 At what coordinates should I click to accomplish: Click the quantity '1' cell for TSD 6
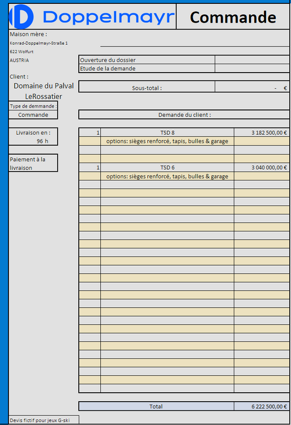click(x=90, y=168)
